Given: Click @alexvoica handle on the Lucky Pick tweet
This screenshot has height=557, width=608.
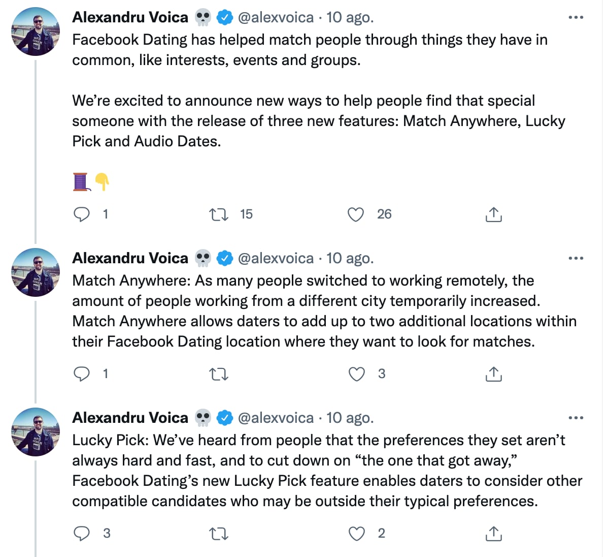Looking at the screenshot, I should pyautogui.click(x=276, y=418).
